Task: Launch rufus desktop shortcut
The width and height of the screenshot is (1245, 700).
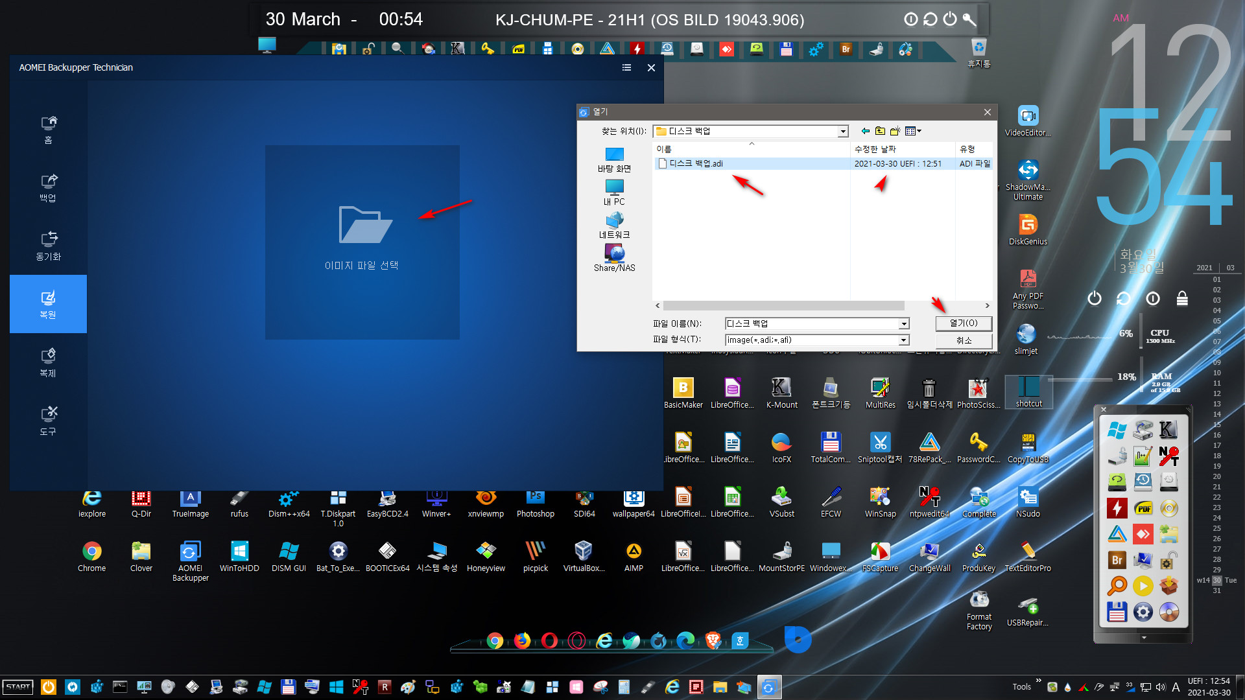Action: (239, 503)
